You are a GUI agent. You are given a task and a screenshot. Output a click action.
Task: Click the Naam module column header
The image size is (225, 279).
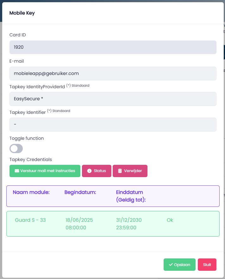tap(31, 192)
